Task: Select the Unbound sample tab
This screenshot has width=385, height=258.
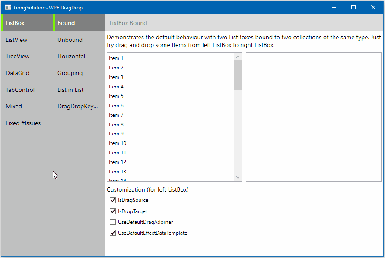Action: [x=70, y=40]
